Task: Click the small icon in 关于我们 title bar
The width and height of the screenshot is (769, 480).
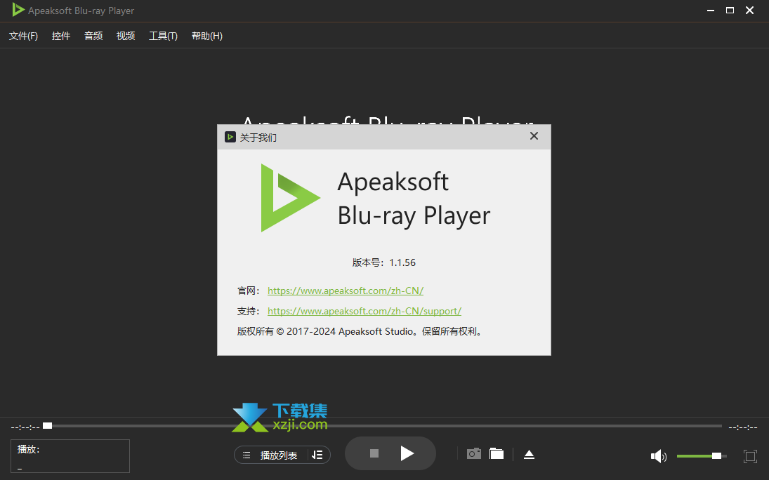Action: point(230,137)
